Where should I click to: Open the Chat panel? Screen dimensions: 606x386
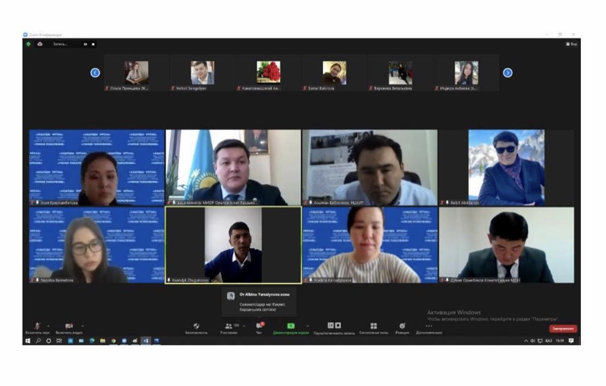pos(259,327)
